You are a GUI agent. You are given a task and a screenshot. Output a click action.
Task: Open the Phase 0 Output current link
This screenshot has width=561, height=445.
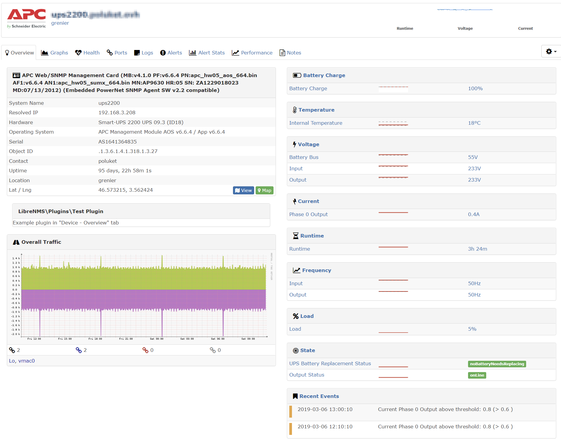tap(308, 214)
